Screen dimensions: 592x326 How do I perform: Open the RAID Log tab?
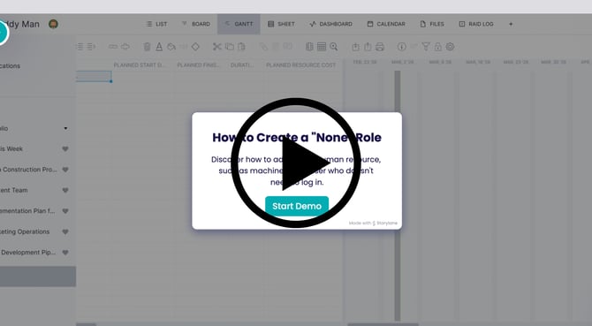click(476, 24)
